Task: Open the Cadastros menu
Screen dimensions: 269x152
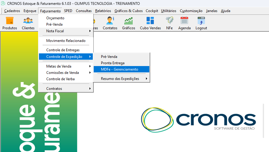Action: [x=12, y=11]
